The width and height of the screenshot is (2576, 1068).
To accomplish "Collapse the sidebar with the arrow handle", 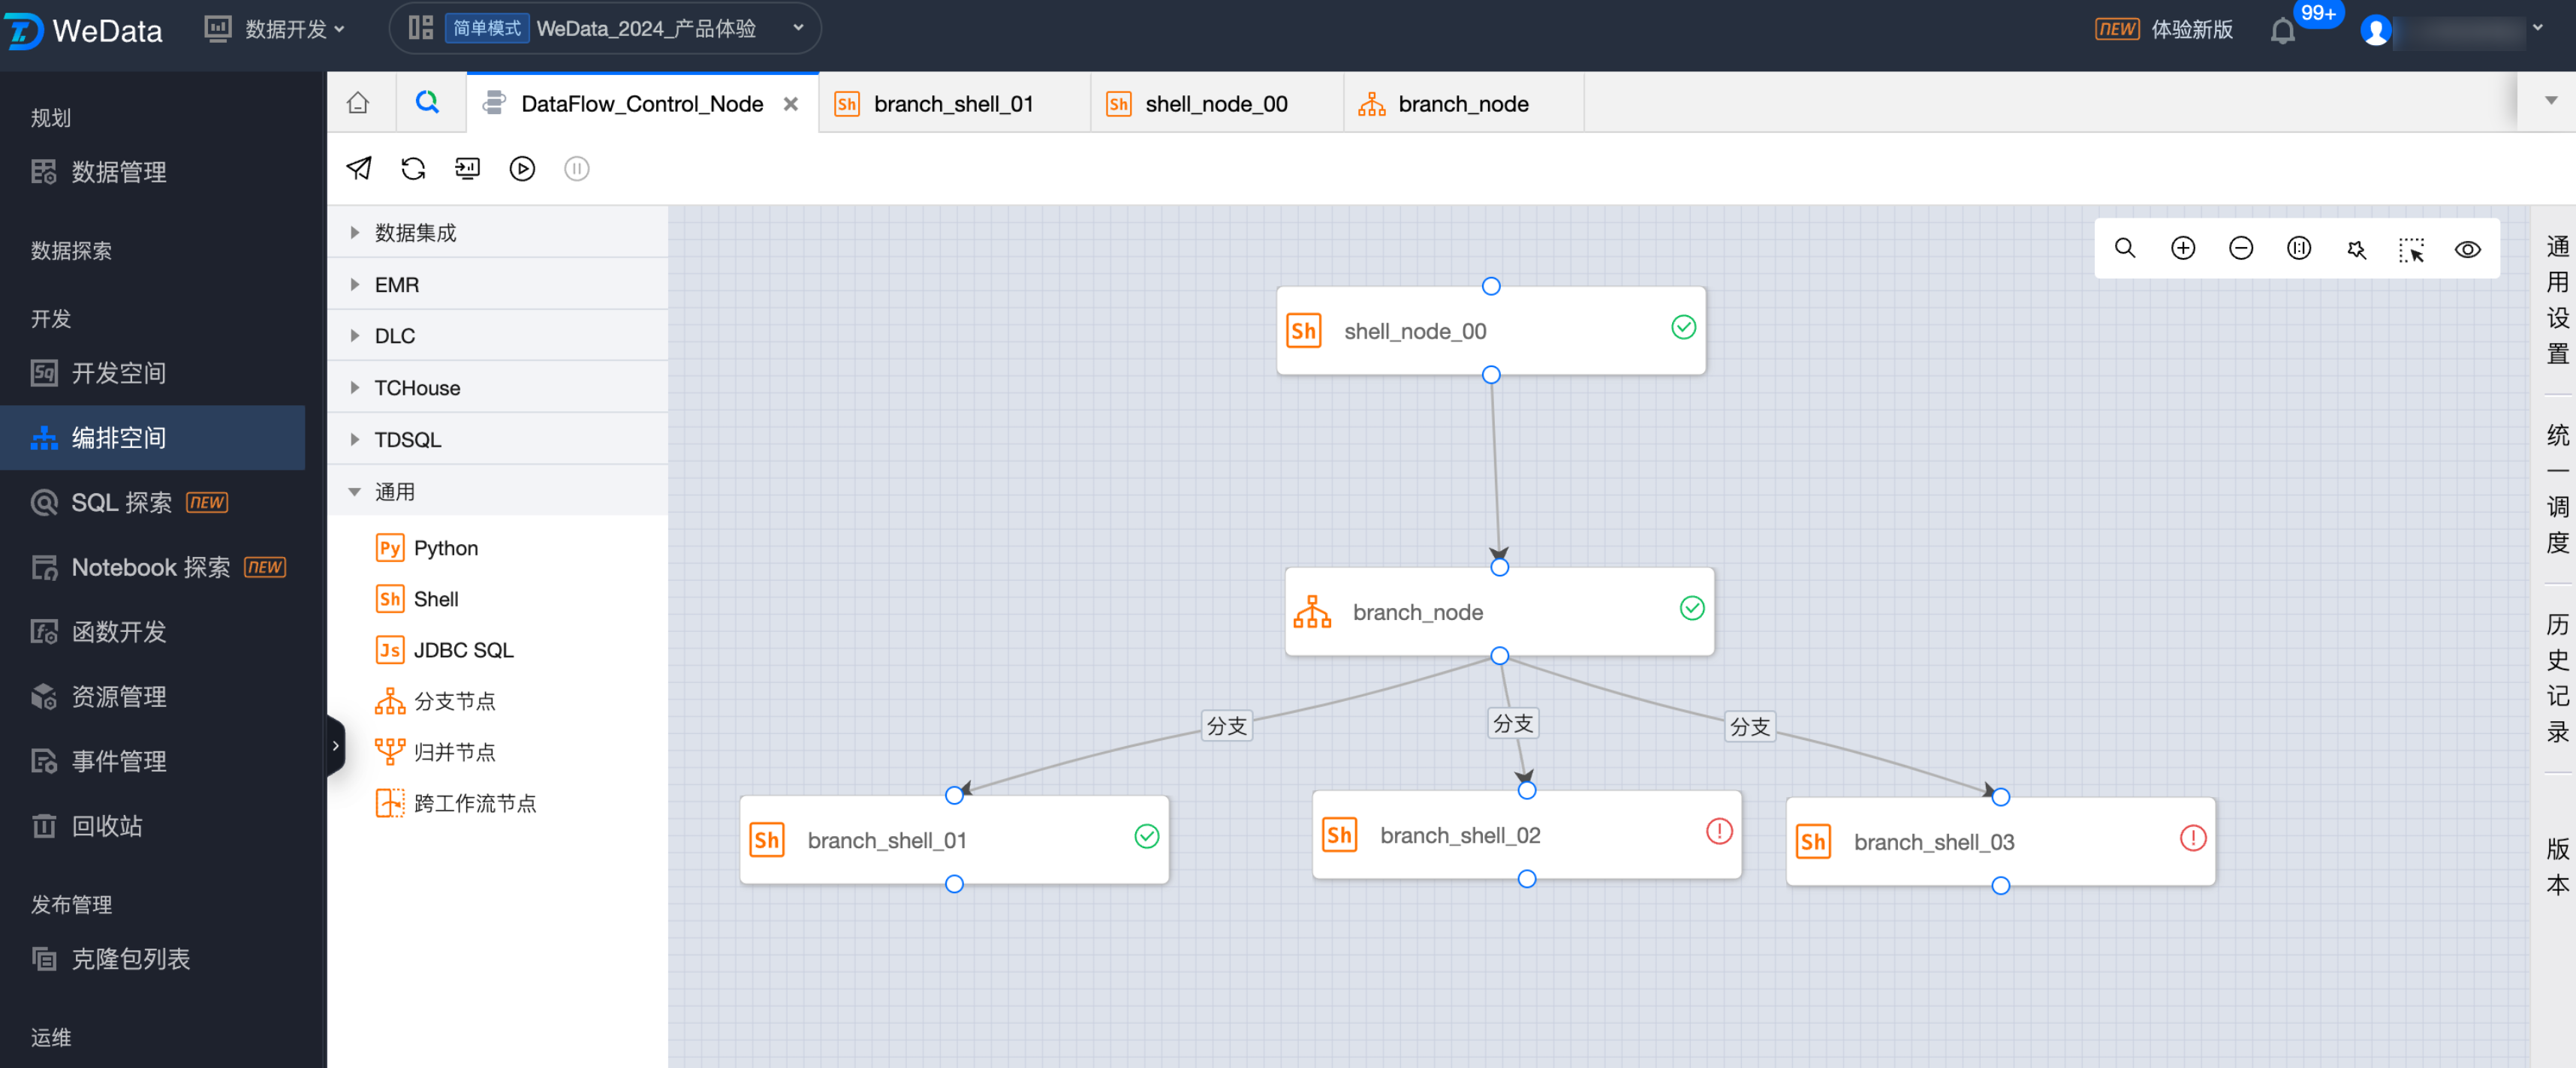I will (335, 745).
